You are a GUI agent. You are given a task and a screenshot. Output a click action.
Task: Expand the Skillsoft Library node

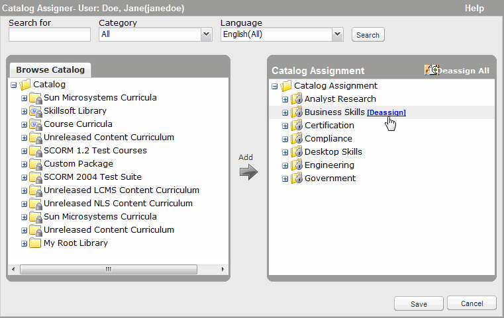[24, 111]
